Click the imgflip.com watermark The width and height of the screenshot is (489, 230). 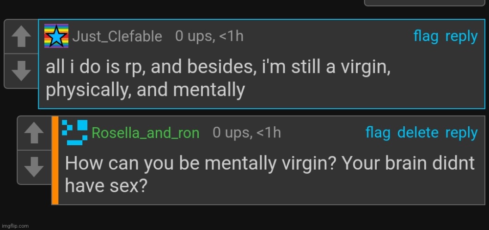(15, 226)
